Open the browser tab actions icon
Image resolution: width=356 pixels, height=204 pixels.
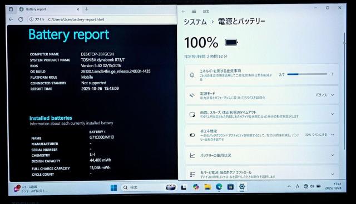coord(11,9)
